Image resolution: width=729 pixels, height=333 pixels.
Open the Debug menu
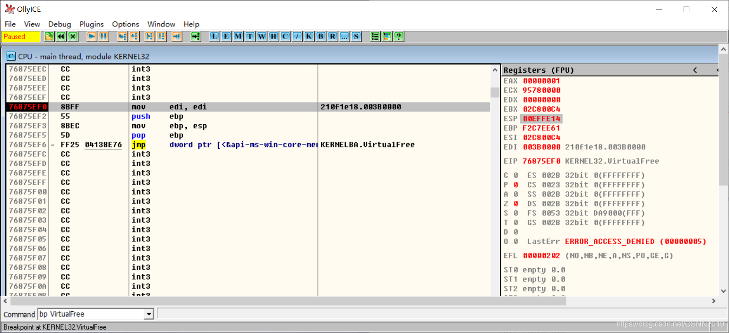(x=60, y=24)
